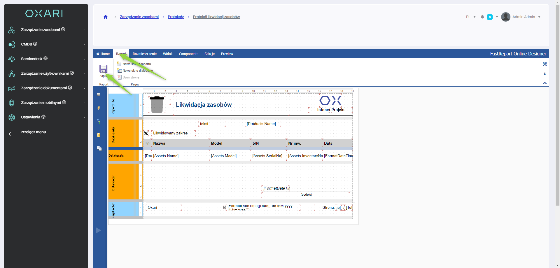Follow the Protokoły breadcrumb link
The height and width of the screenshot is (268, 560).
176,17
